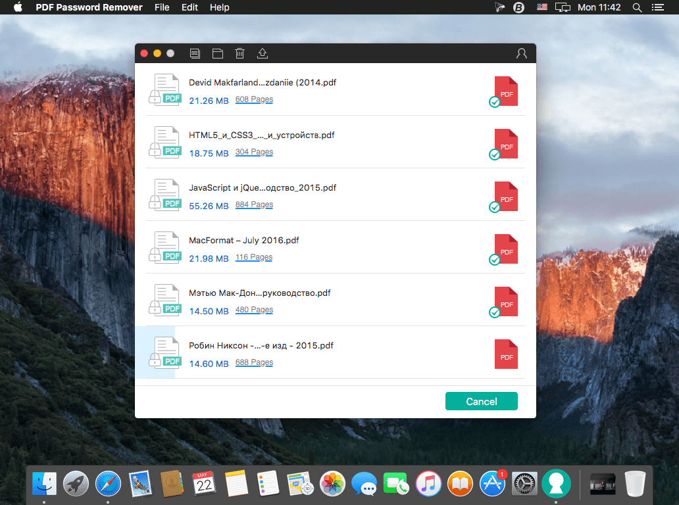Click the 14.60 MB file size
This screenshot has width=679, height=505.
coord(209,364)
